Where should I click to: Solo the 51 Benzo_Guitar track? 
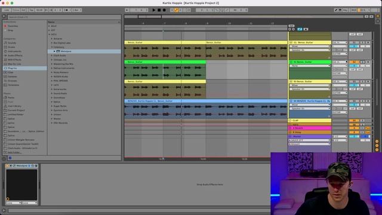[x=362, y=62]
